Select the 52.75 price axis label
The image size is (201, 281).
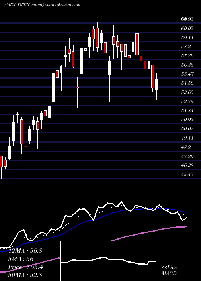[187, 102]
